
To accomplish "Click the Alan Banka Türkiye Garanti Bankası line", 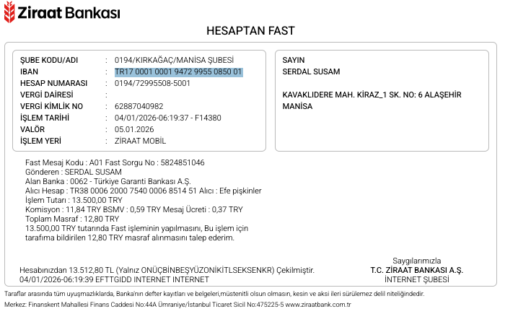I will 108,181.
